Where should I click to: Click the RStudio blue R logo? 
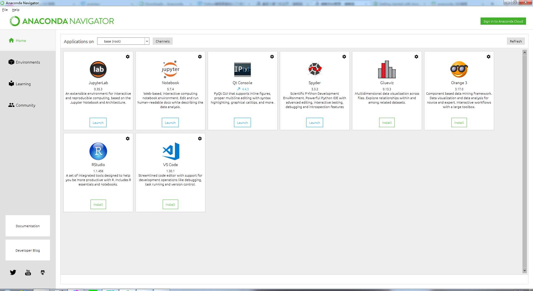pos(98,151)
